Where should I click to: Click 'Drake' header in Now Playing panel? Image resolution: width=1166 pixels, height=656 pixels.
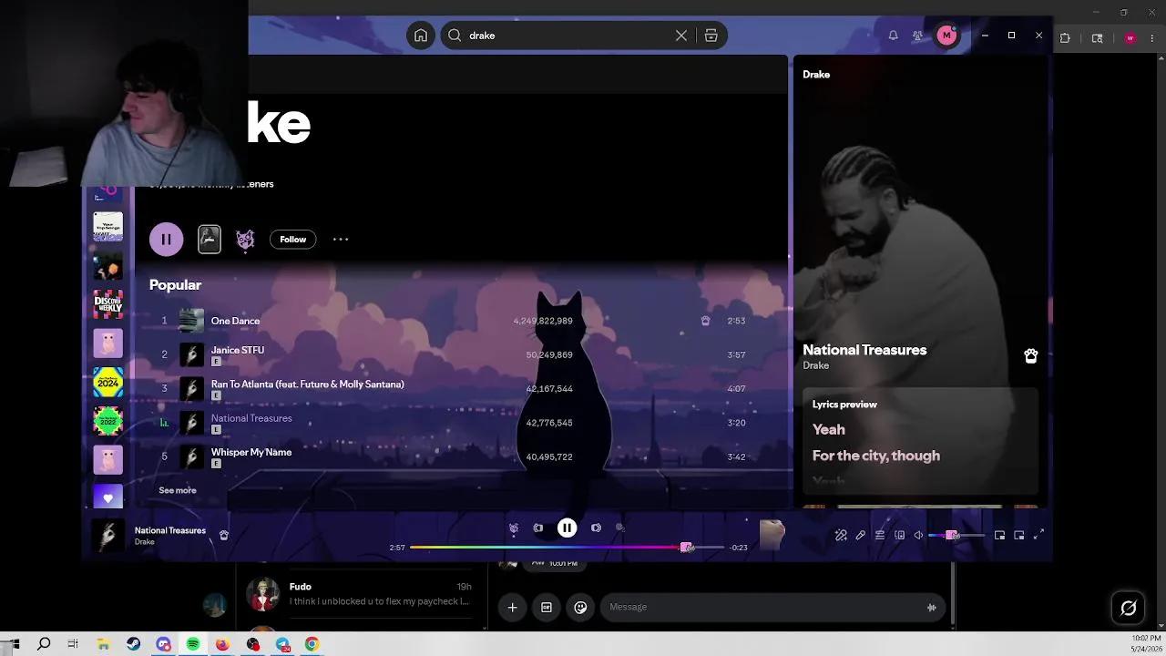816,75
